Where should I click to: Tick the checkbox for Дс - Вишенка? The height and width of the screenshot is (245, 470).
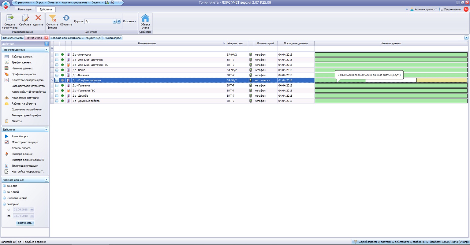(57, 75)
